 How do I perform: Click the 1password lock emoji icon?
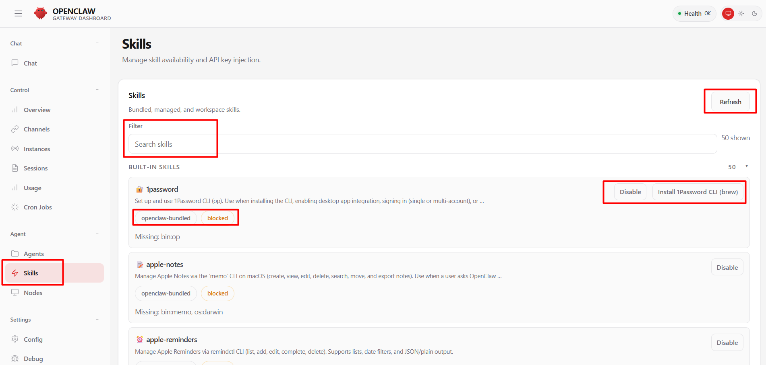(x=139, y=189)
